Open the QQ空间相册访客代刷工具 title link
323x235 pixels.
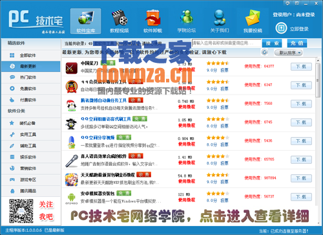[x=105, y=119]
